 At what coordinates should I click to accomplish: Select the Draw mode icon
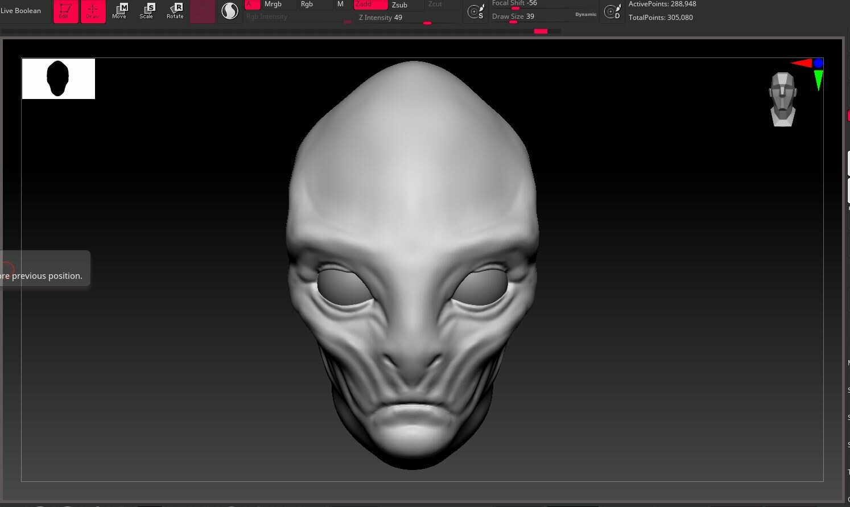click(x=93, y=11)
